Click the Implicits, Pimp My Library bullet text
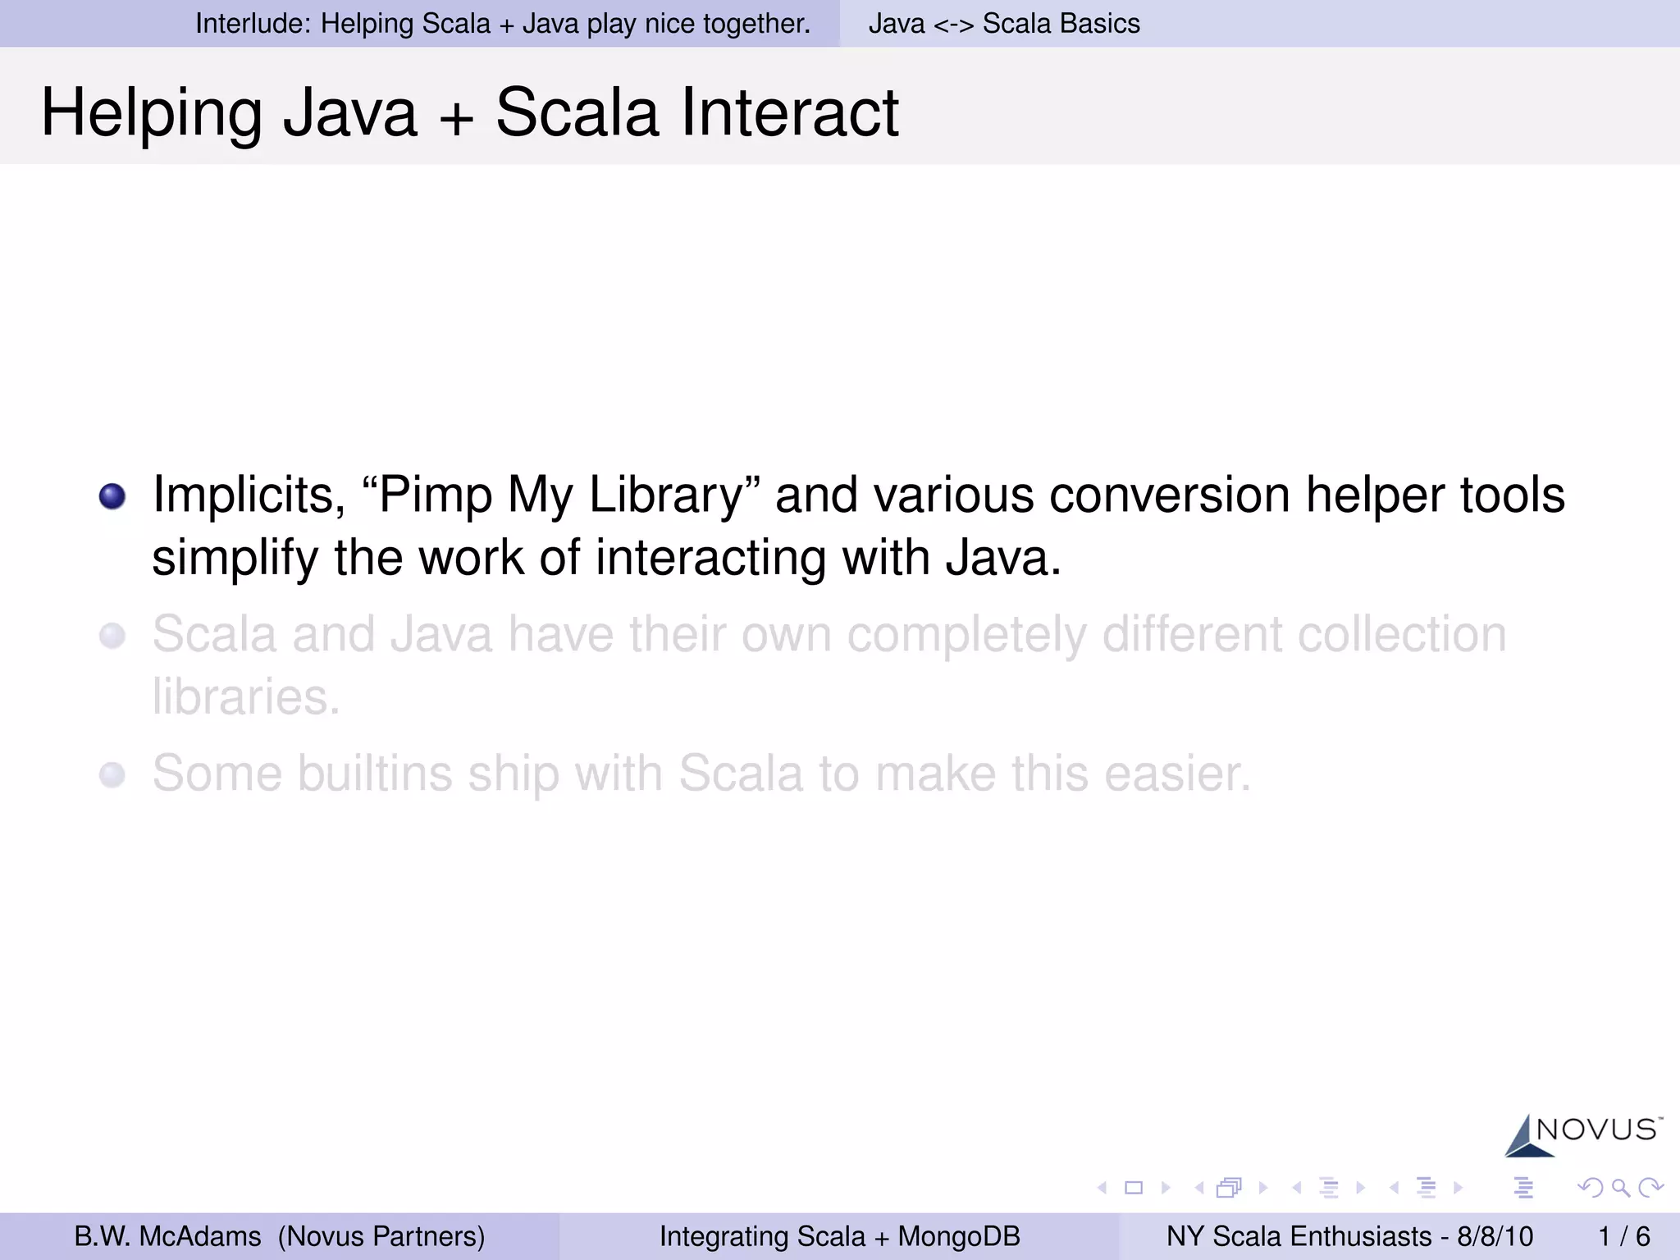This screenshot has width=1680, height=1260. tap(858, 526)
